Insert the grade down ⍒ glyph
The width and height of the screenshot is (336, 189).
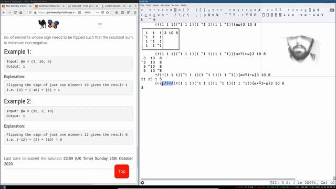[318, 10]
